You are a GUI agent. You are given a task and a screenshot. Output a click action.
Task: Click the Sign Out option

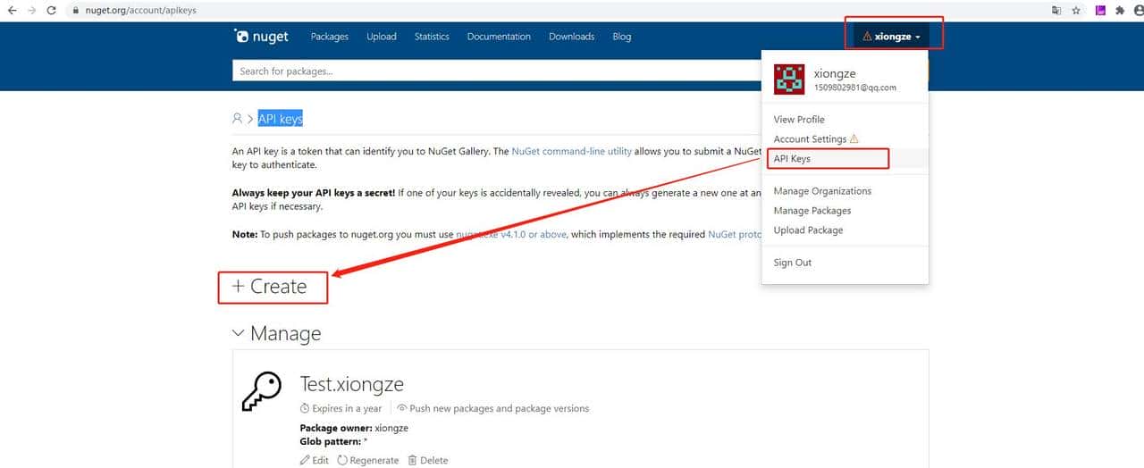coord(792,263)
